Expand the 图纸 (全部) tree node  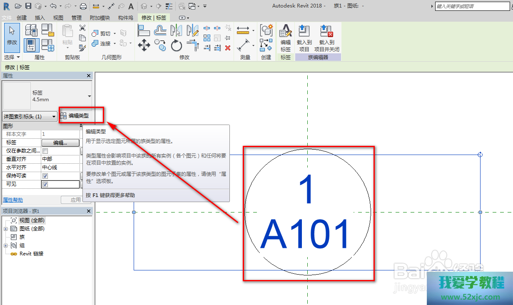5,229
